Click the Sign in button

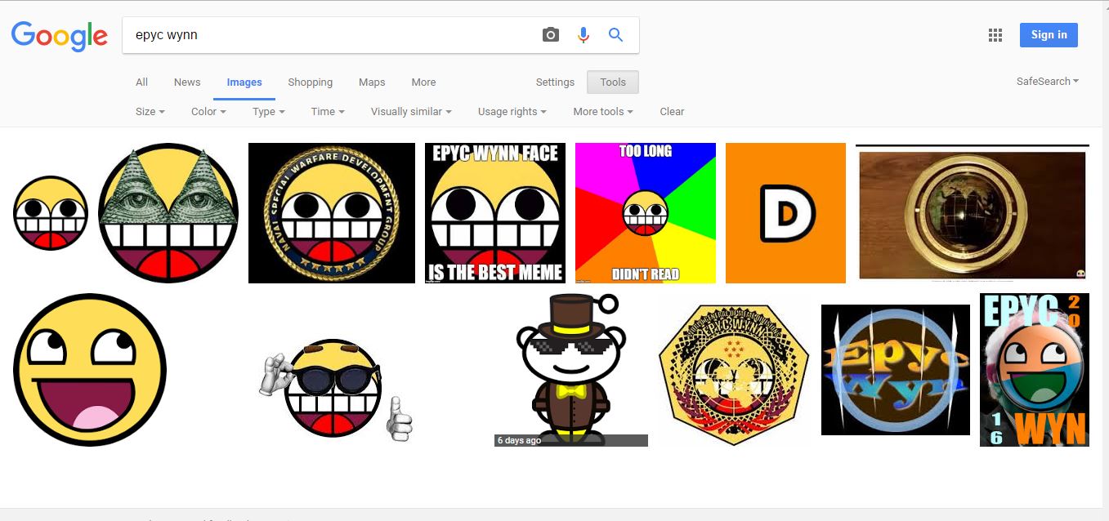(x=1049, y=35)
